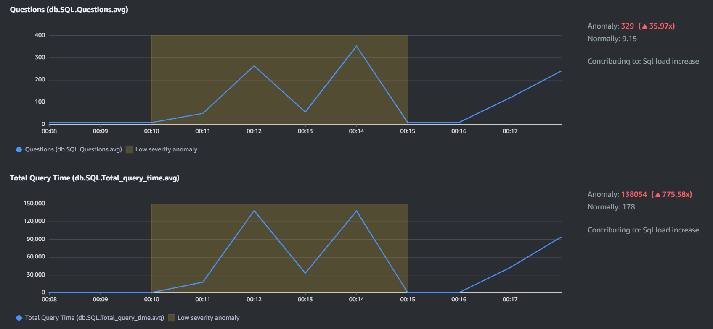Click Low severity anomaly swatch in Total Query Time legend
This screenshot has width=713, height=329.
point(171,318)
